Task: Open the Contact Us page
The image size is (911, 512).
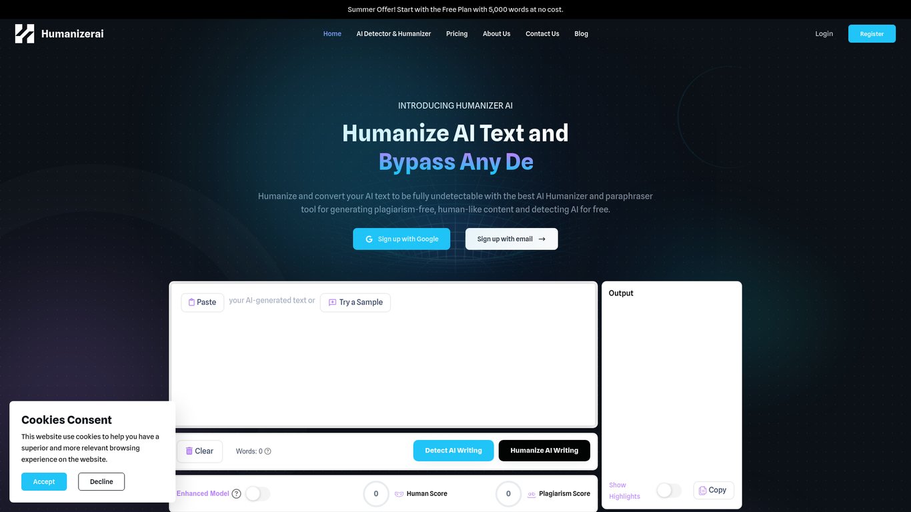Action: (542, 34)
